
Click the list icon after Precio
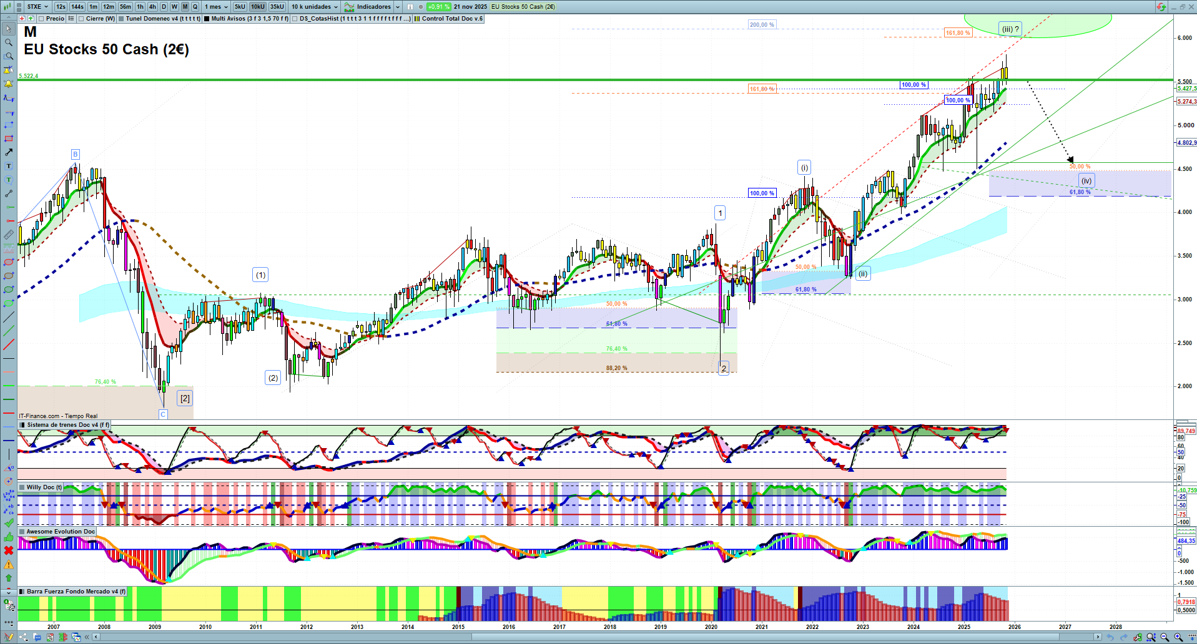(x=71, y=19)
